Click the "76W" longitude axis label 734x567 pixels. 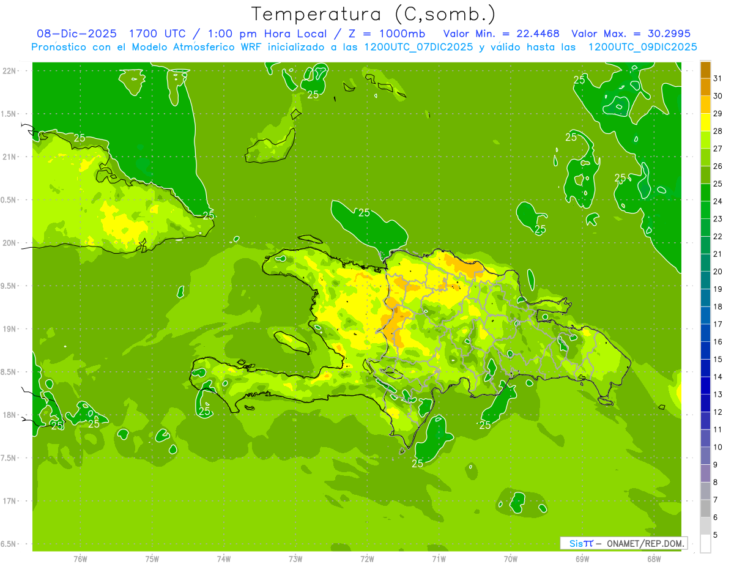(x=80, y=559)
